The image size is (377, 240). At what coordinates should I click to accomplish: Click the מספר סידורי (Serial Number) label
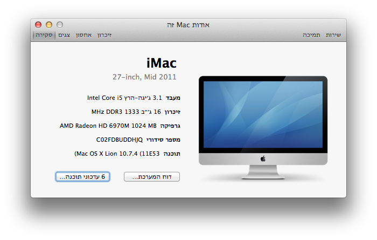click(x=163, y=140)
